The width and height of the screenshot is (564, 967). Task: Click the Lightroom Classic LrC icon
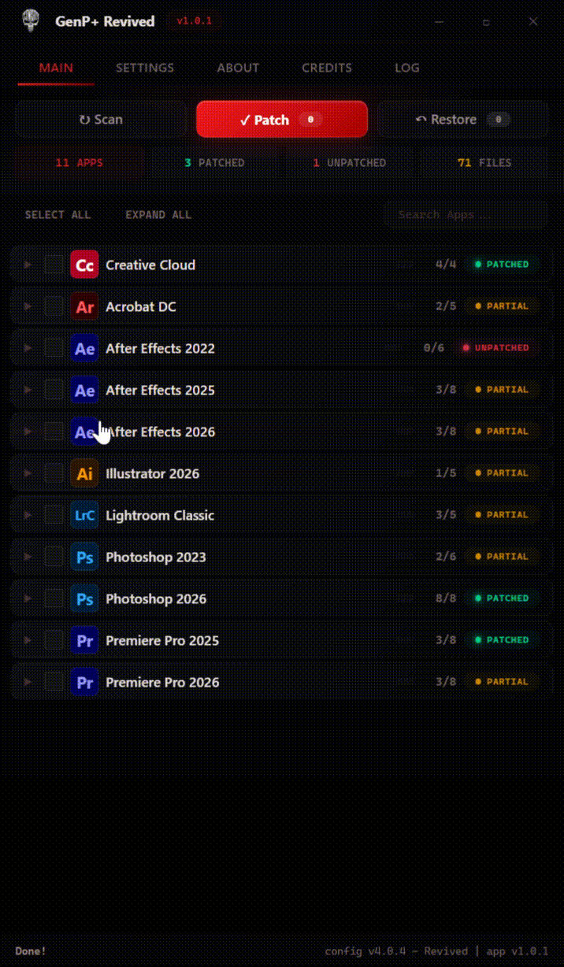(x=84, y=515)
